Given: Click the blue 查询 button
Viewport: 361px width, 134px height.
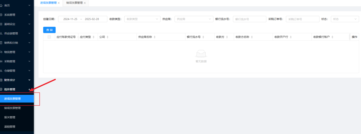Looking at the screenshot, I should pos(49,30).
